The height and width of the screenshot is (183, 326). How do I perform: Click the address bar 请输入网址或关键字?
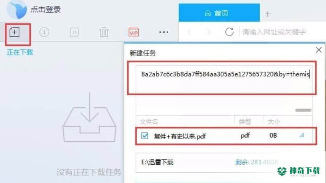(274, 32)
